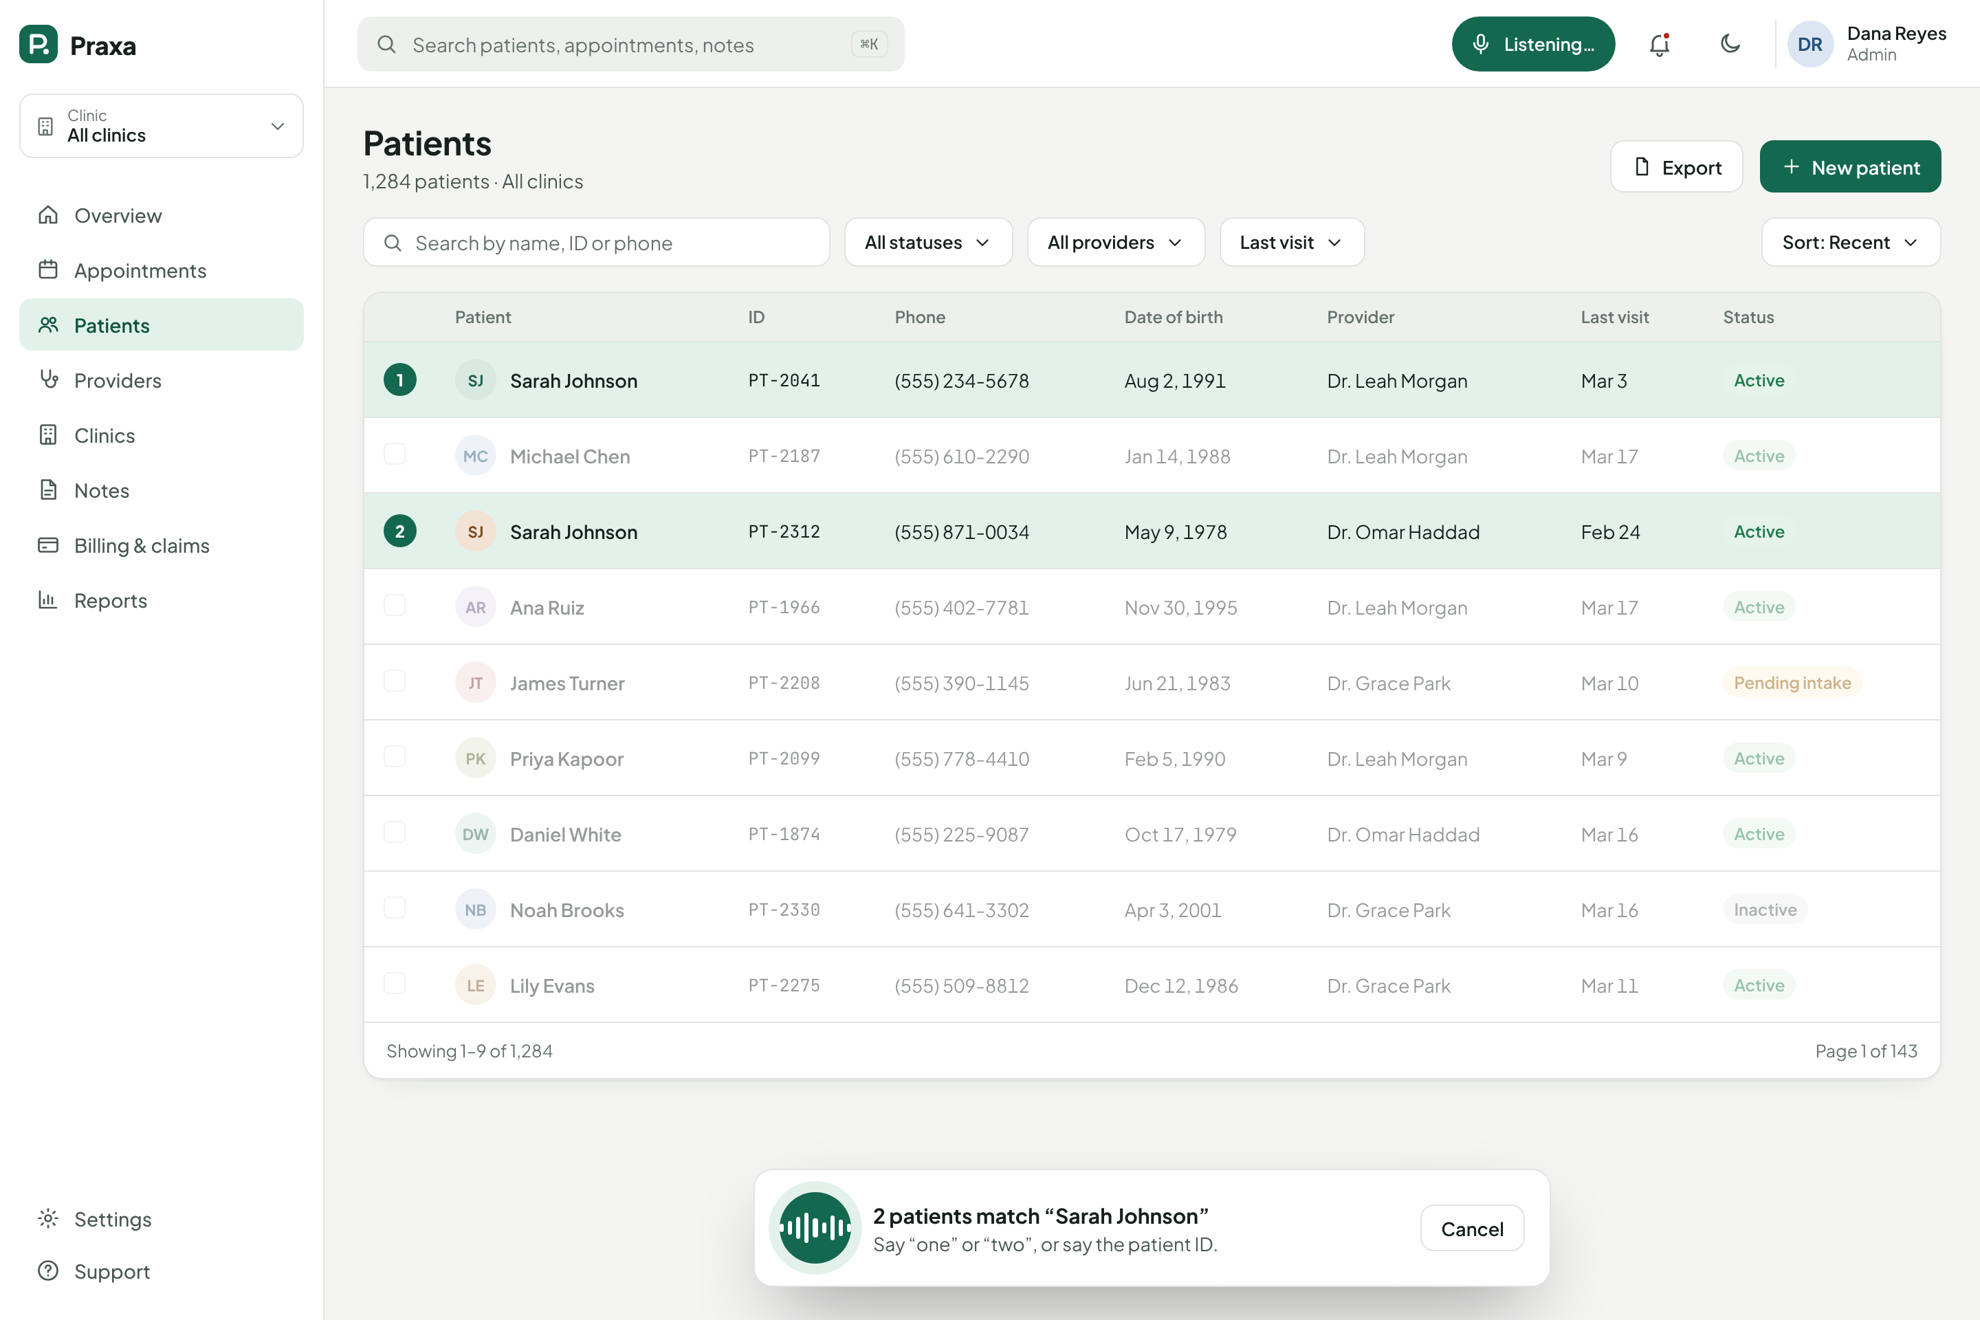Open the All providers filter
The height and width of the screenshot is (1320, 1980).
point(1115,243)
